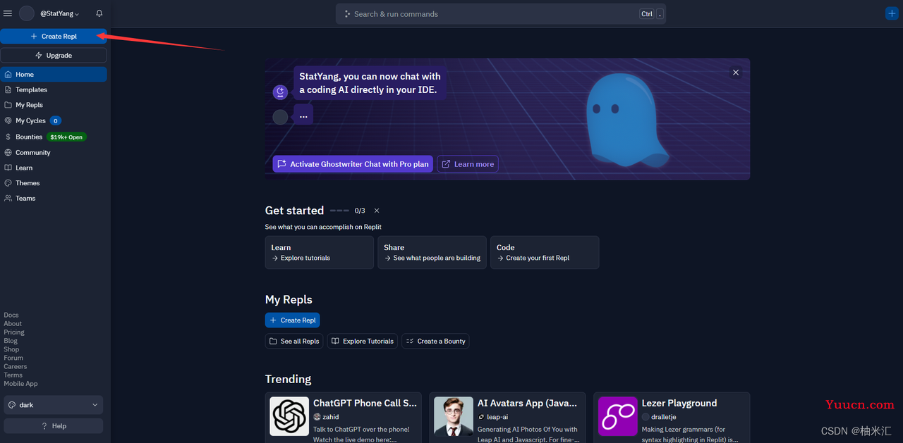Open the Pricing footer link

pyautogui.click(x=14, y=332)
